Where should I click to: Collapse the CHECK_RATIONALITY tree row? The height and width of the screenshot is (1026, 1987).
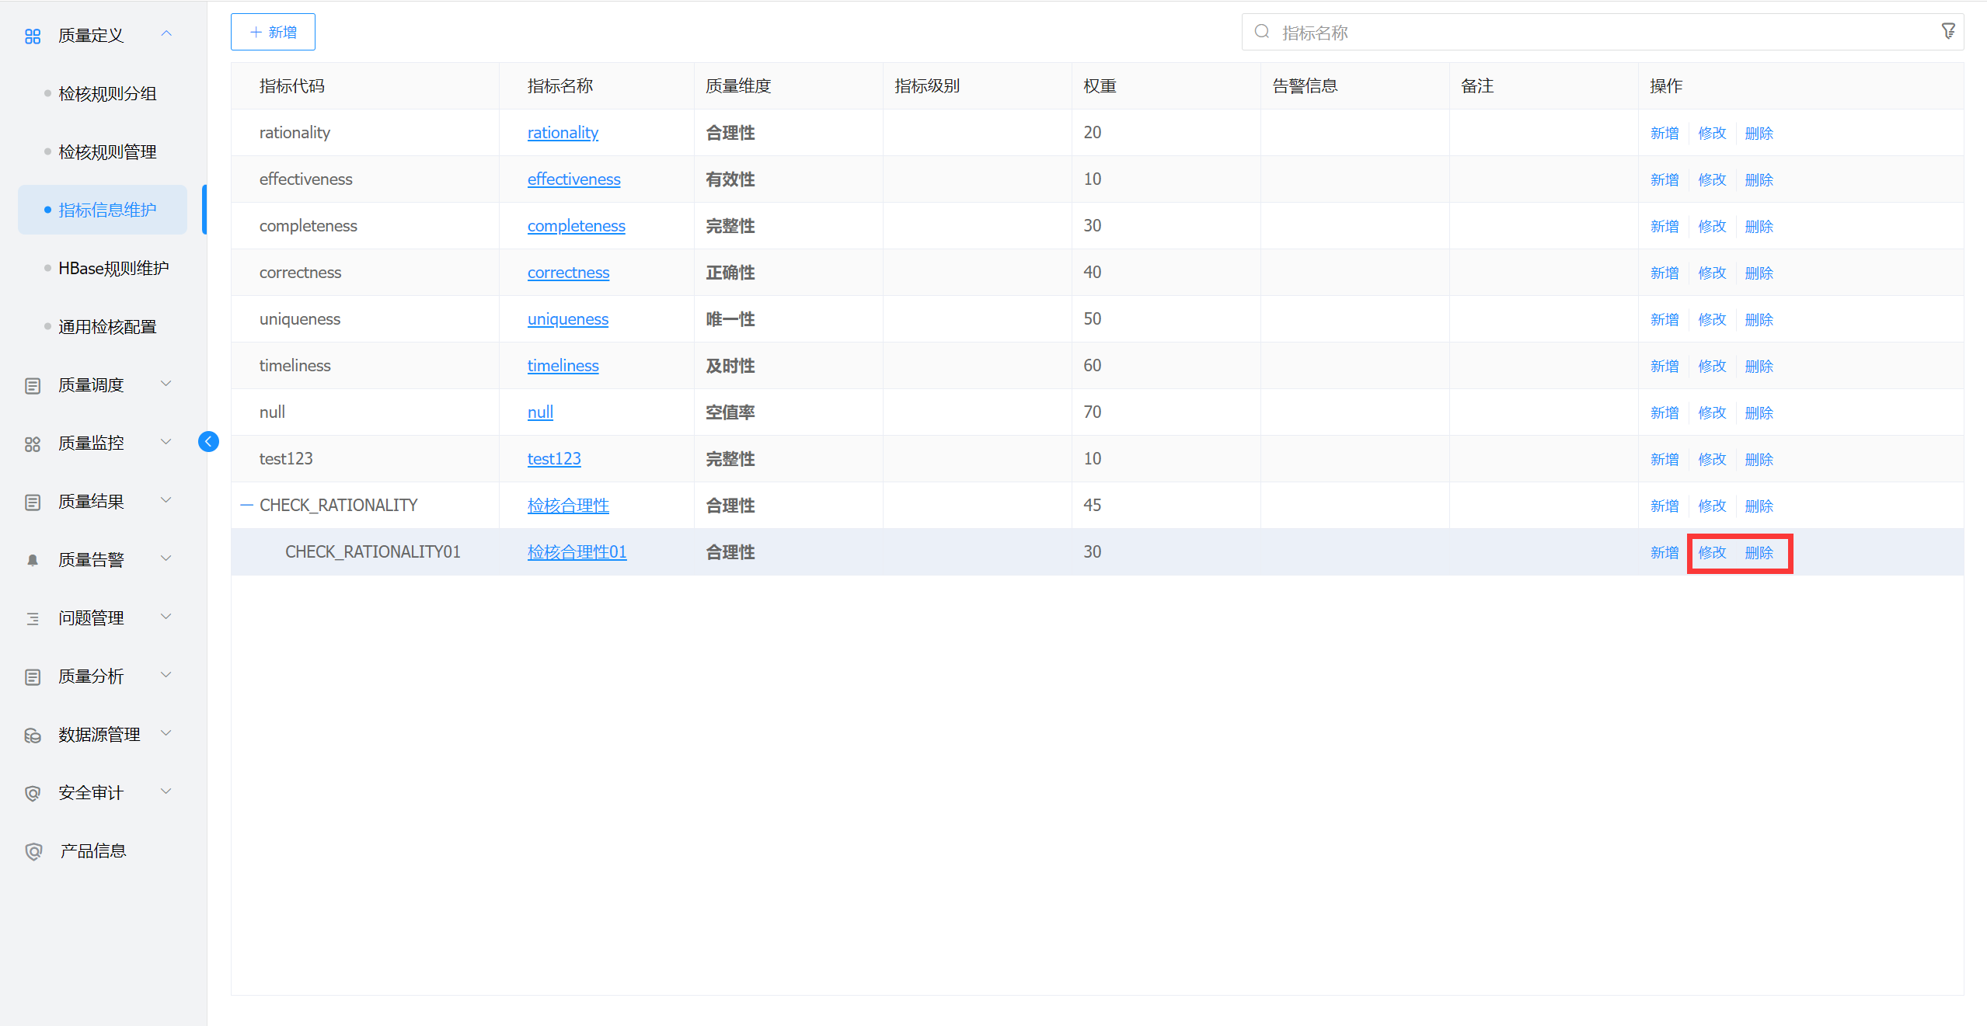[247, 506]
